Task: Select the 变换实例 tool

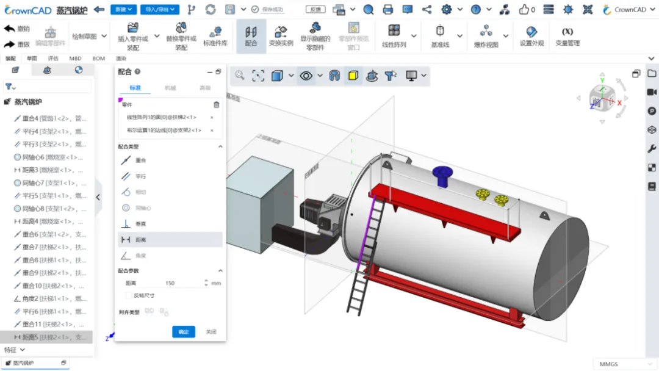Action: (x=281, y=37)
